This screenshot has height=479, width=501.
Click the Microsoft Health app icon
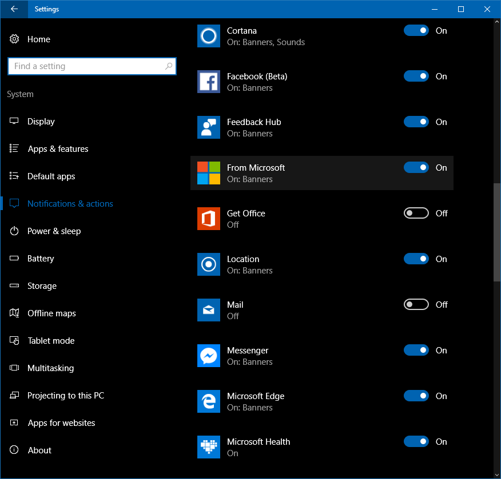tap(209, 447)
